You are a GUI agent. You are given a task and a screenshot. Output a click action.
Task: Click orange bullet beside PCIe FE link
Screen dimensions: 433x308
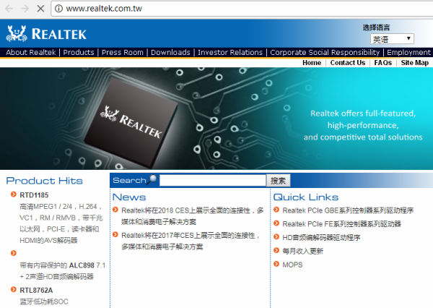point(276,223)
